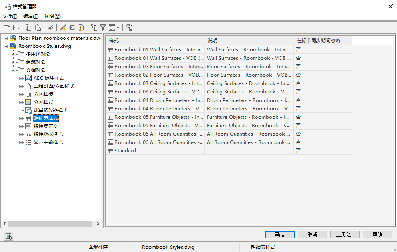This screenshot has height=252, width=397.
Task: Click the Roombook Styles.dwg drawing icon
Action: click(x=13, y=46)
